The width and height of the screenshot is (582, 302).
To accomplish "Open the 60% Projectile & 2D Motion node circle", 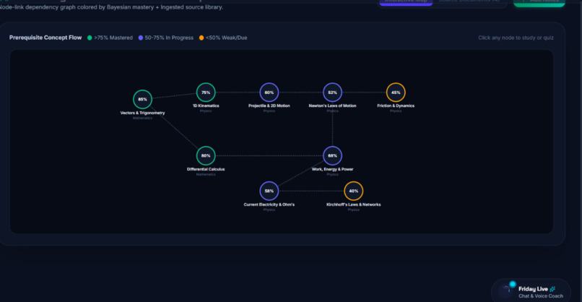I will click(269, 92).
